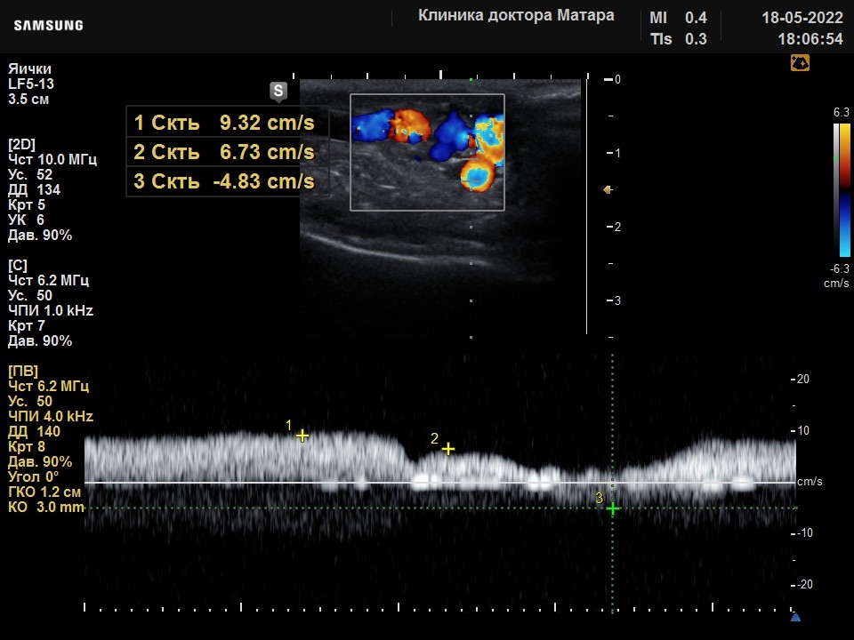Click the S probe orientation marker

pyautogui.click(x=278, y=92)
